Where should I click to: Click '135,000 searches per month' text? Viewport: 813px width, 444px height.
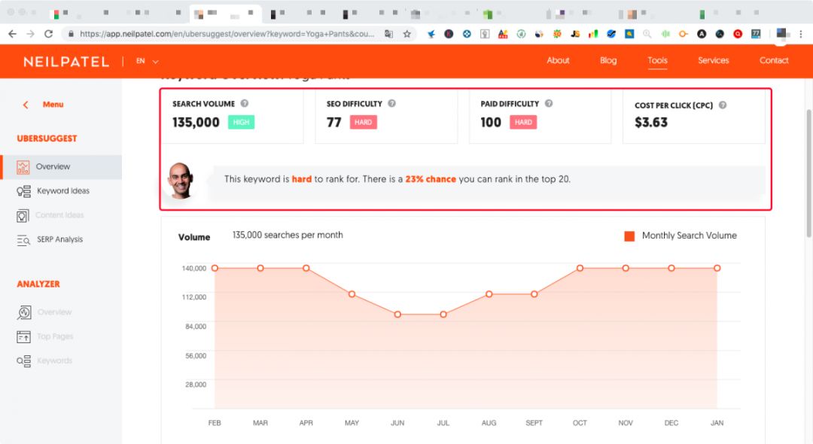[x=288, y=236]
